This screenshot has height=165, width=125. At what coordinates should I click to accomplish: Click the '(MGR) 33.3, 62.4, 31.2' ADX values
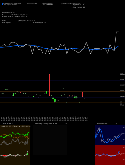(x=26, y=20)
